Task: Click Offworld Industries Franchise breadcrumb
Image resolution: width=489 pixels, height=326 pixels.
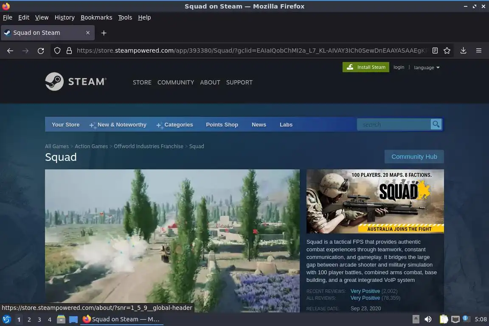Action: (149, 146)
